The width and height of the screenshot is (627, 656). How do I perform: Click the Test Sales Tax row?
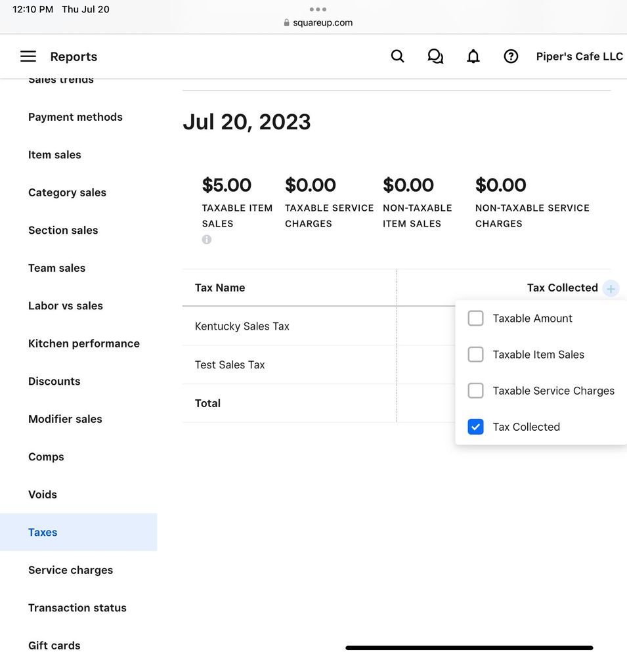230,365
